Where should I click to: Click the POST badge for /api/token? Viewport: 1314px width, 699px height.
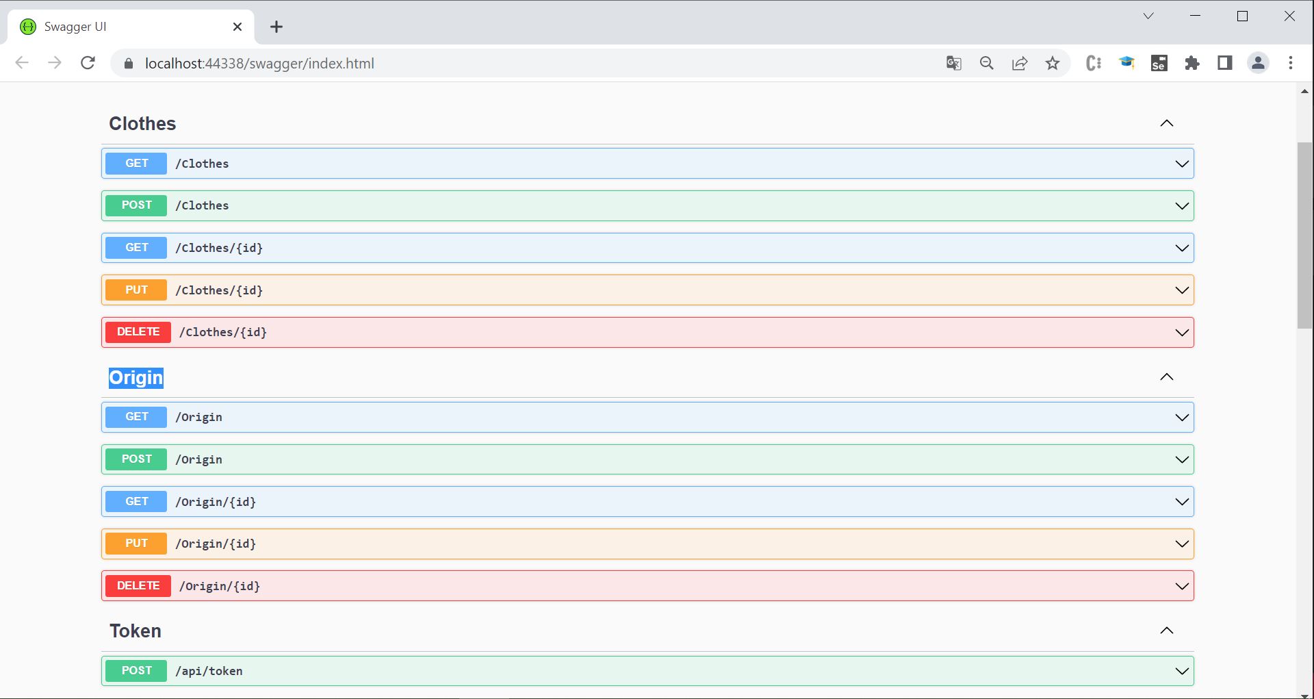pos(136,671)
